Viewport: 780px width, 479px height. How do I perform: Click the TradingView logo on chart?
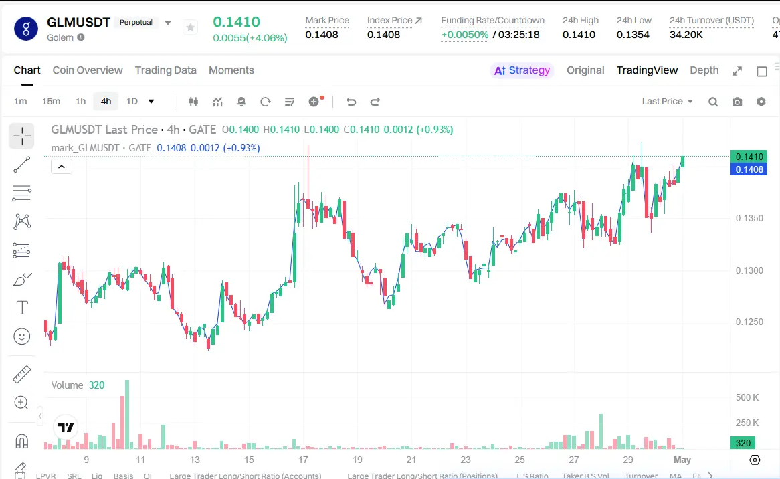pyautogui.click(x=66, y=427)
